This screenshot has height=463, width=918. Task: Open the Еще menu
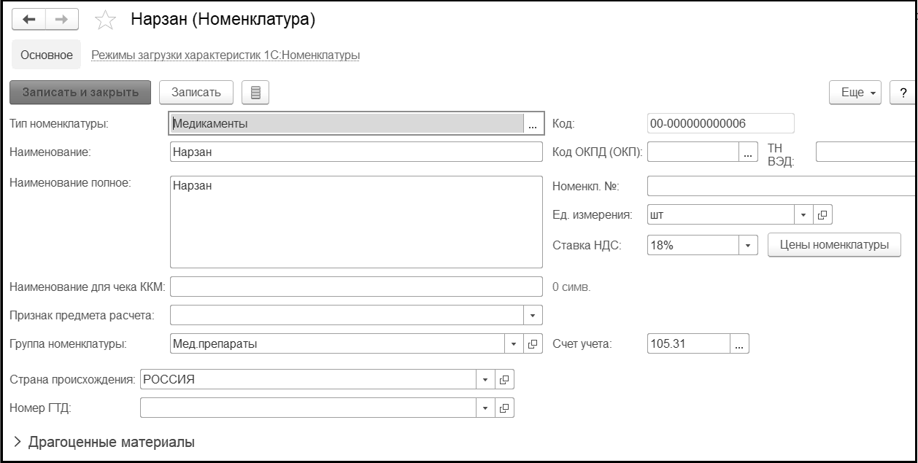[855, 93]
